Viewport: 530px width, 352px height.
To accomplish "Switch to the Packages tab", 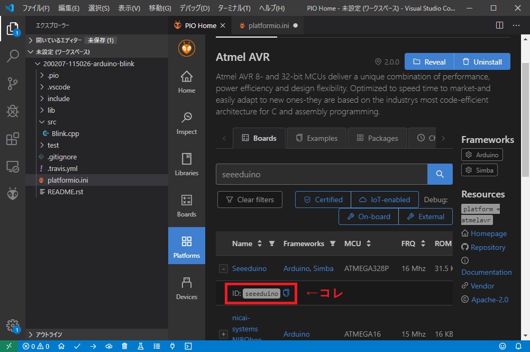I will click(377, 138).
